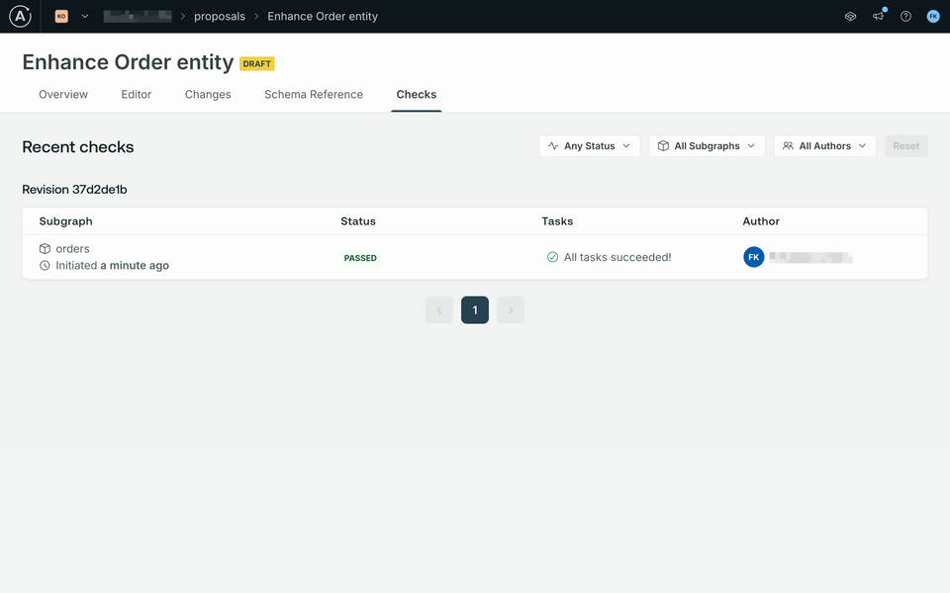Go to proposals breadcrumb

(x=220, y=17)
